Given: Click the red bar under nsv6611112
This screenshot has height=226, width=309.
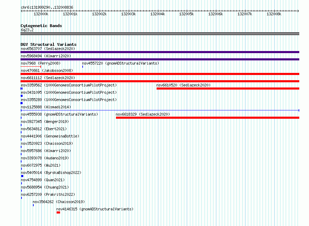Looking at the screenshot, I should [160, 81].
